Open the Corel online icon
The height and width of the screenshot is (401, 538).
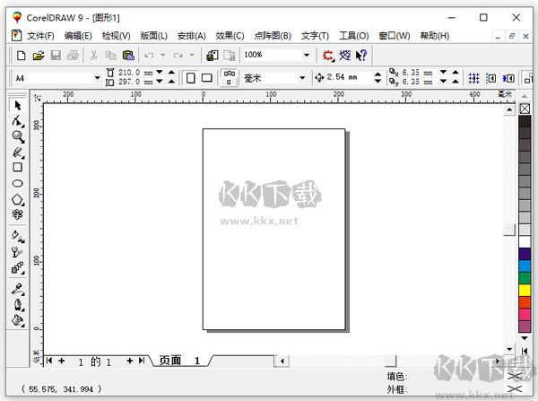pyautogui.click(x=345, y=56)
